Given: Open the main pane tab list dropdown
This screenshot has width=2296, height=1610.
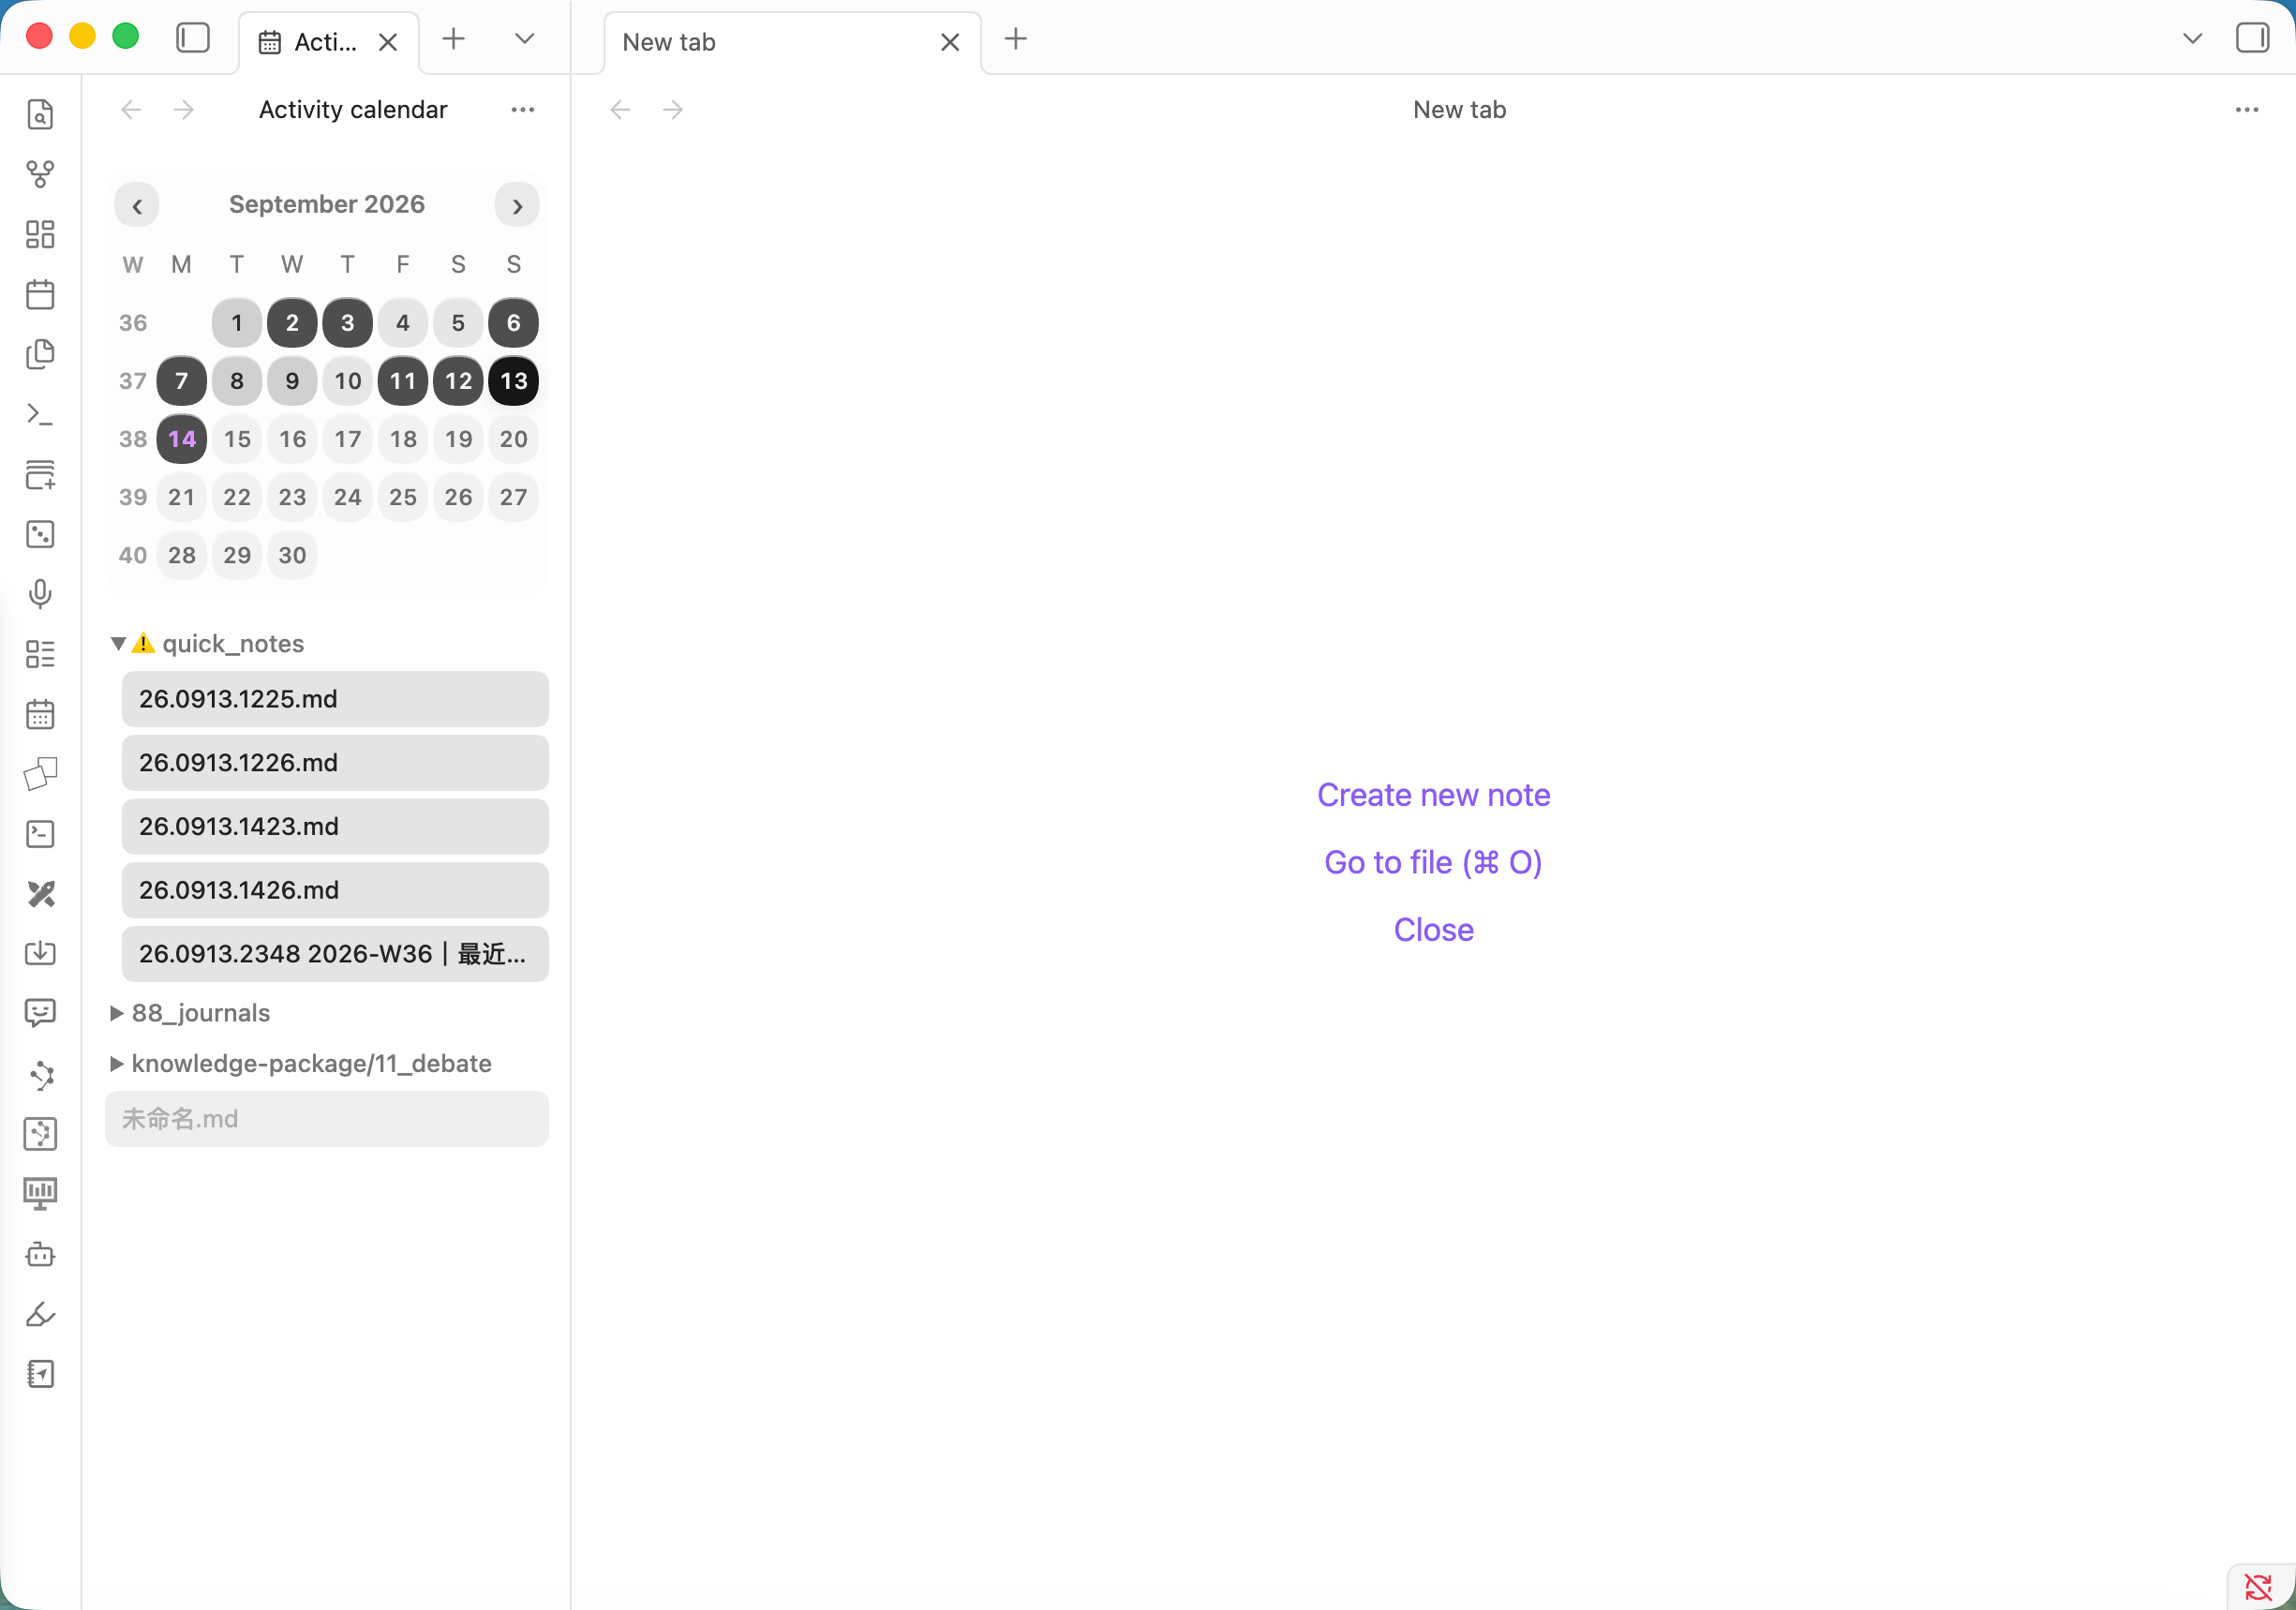Looking at the screenshot, I should tap(2192, 39).
